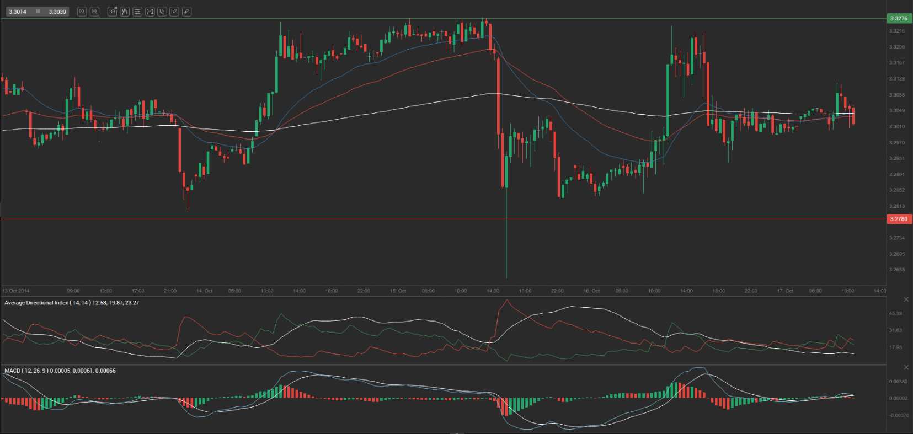The image size is (913, 434).
Task: Click the 3.3014 bid price button
Action: (x=18, y=12)
